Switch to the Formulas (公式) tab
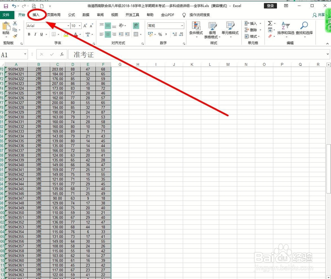Image resolution: width=331 pixels, height=279 pixels. (x=71, y=15)
